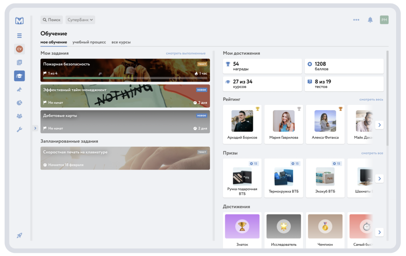This screenshot has width=406, height=256.
Task: Show next items in Достижения carousel
Action: click(x=379, y=232)
